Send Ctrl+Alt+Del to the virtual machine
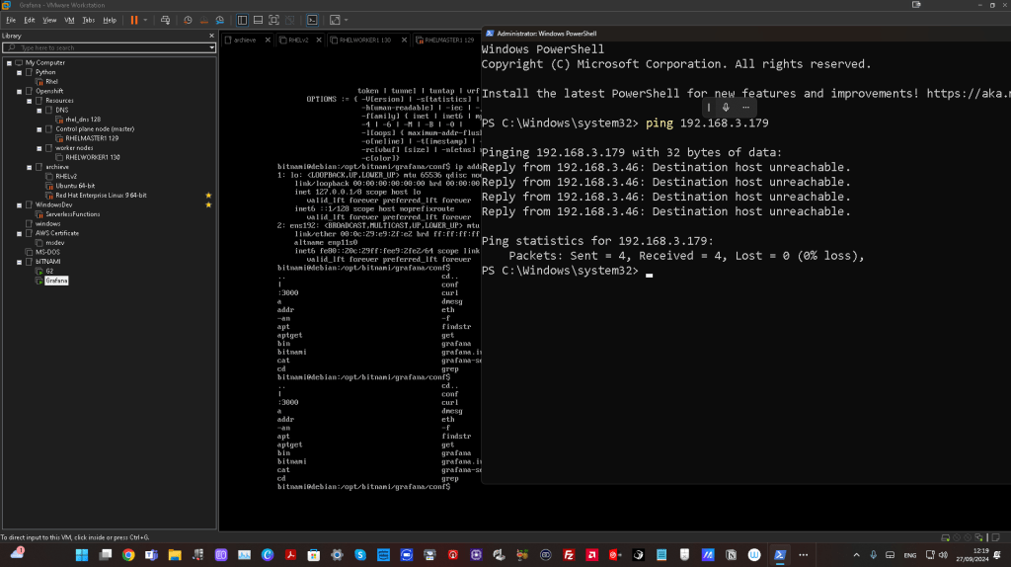1011x567 pixels. coord(165,20)
